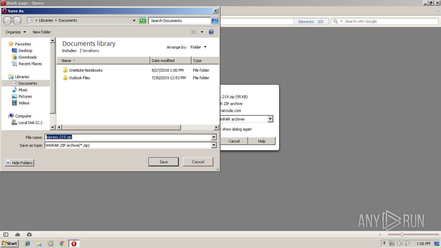Click Save in the Save As dialog

164,162
